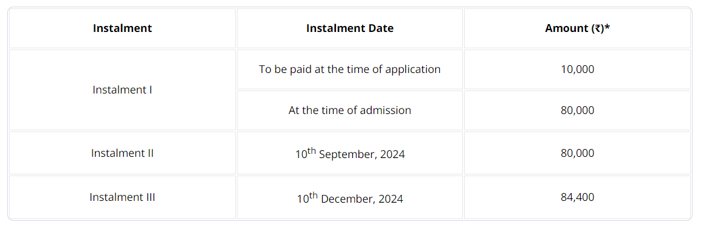The image size is (701, 225).
Task: Click the 10th December, 2024 date cell
Action: (x=350, y=197)
